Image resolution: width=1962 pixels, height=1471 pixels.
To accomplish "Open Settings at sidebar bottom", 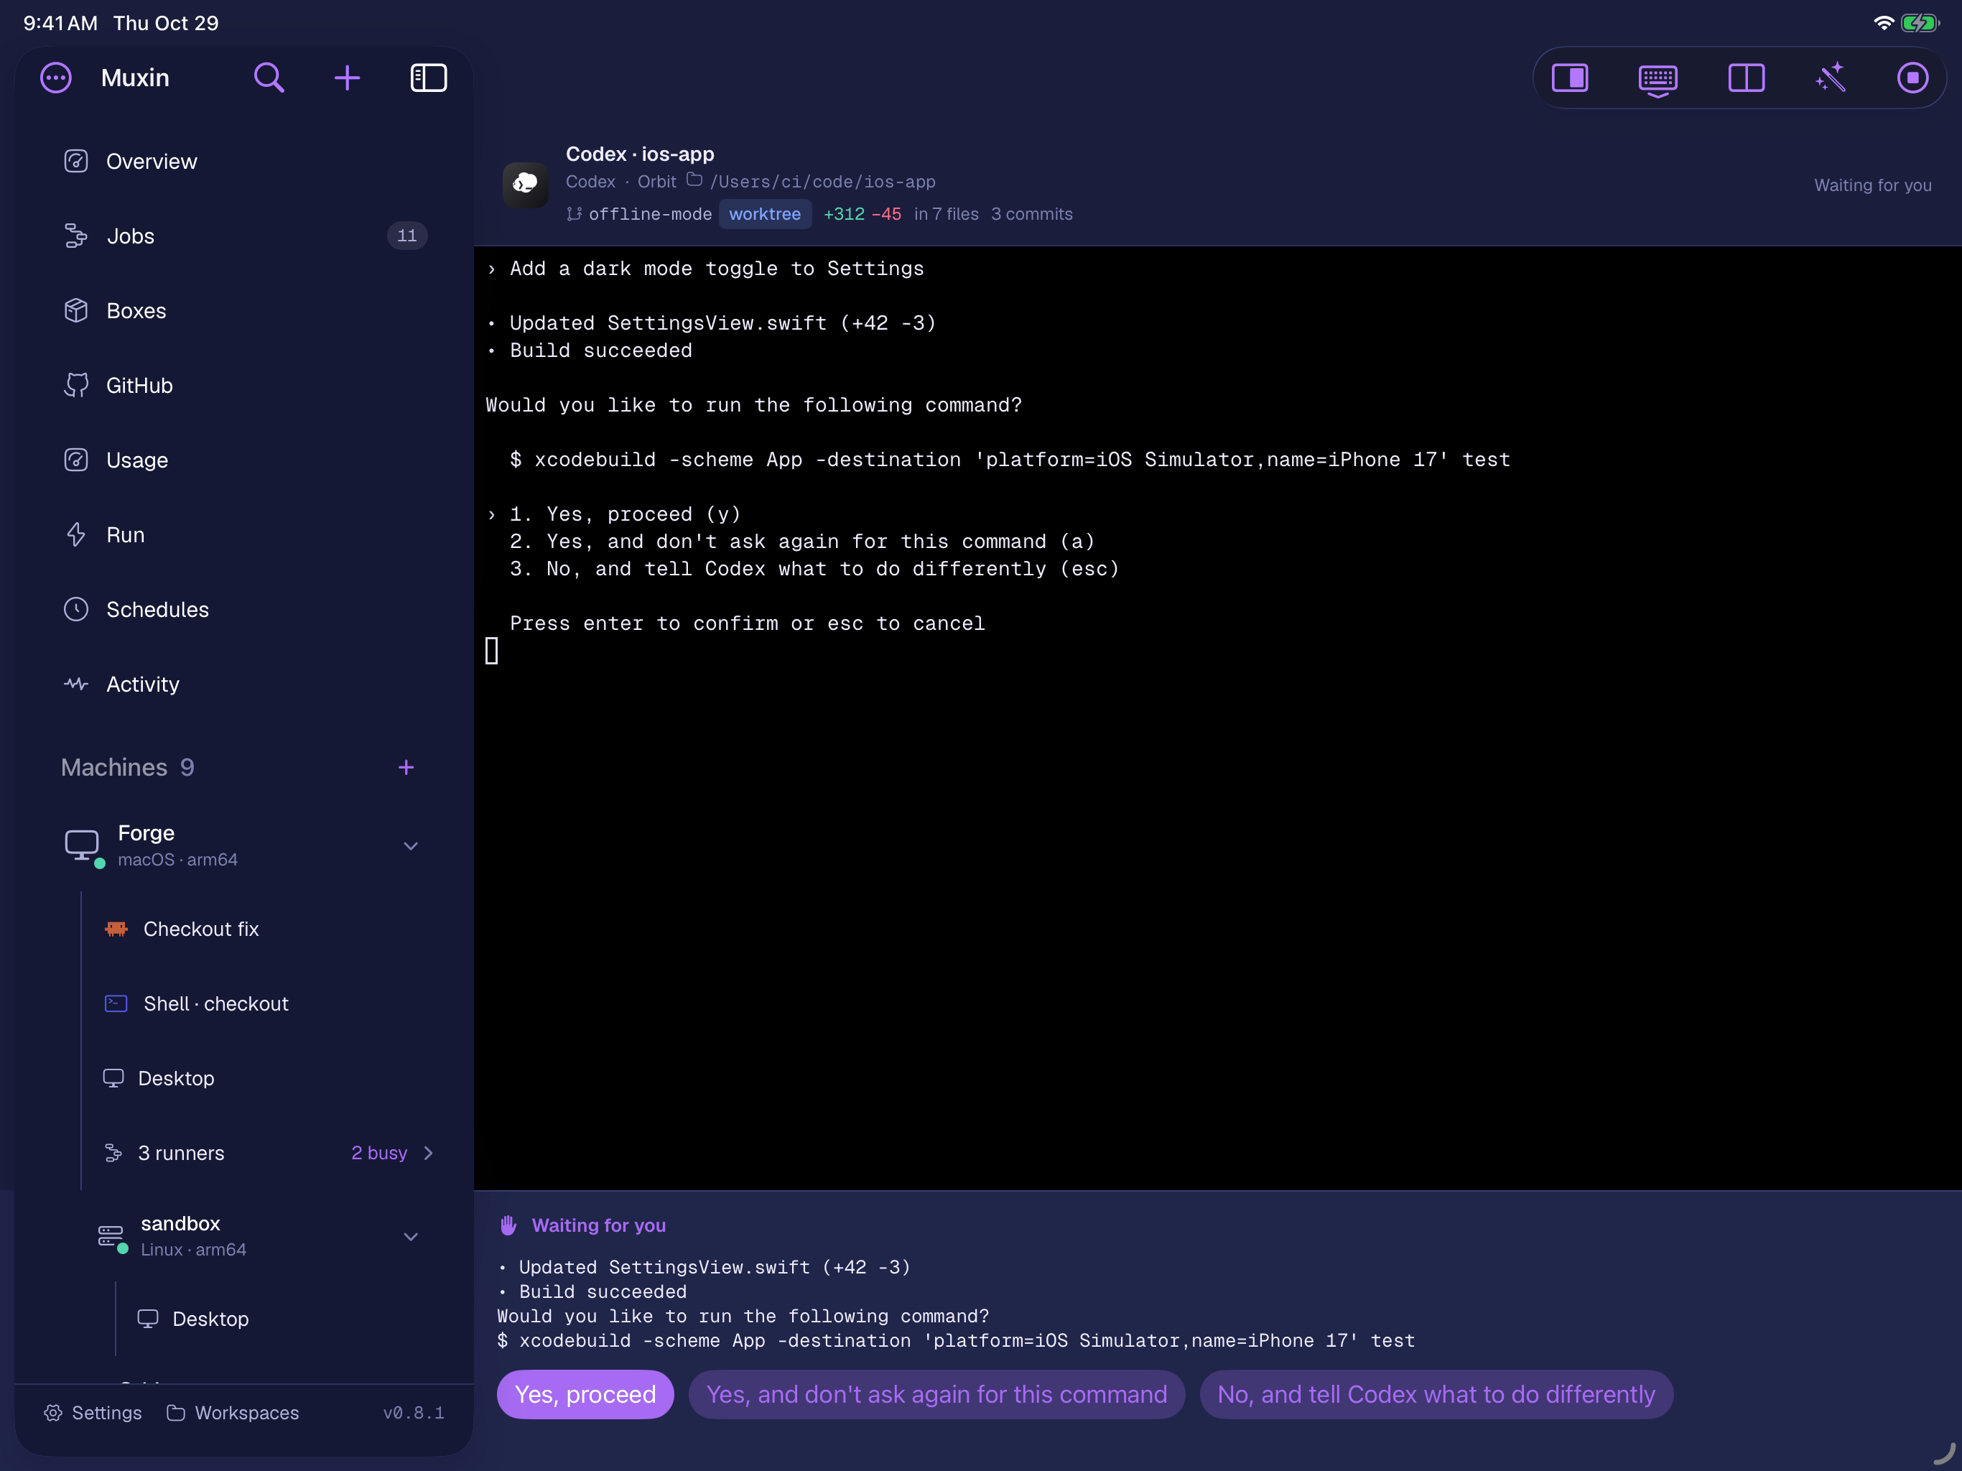I will pos(92,1412).
